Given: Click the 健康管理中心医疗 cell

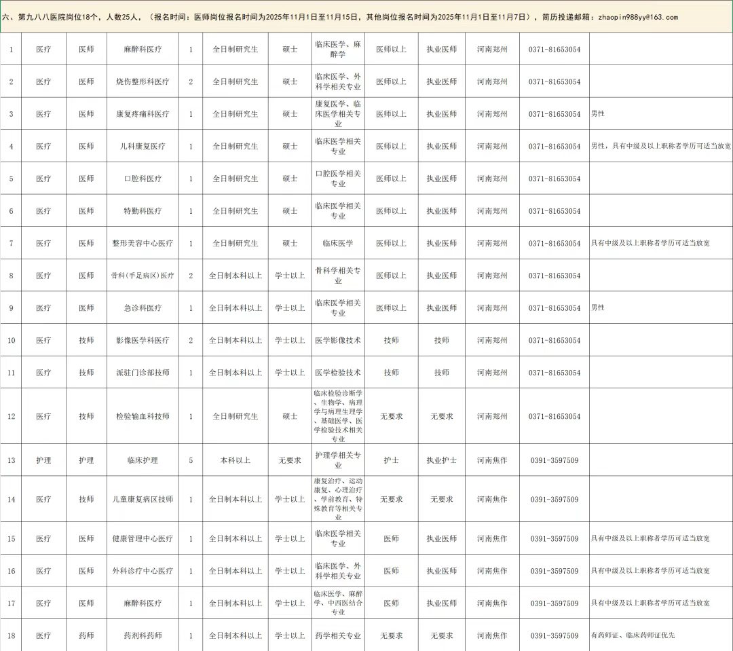Looking at the screenshot, I should click(x=143, y=538).
